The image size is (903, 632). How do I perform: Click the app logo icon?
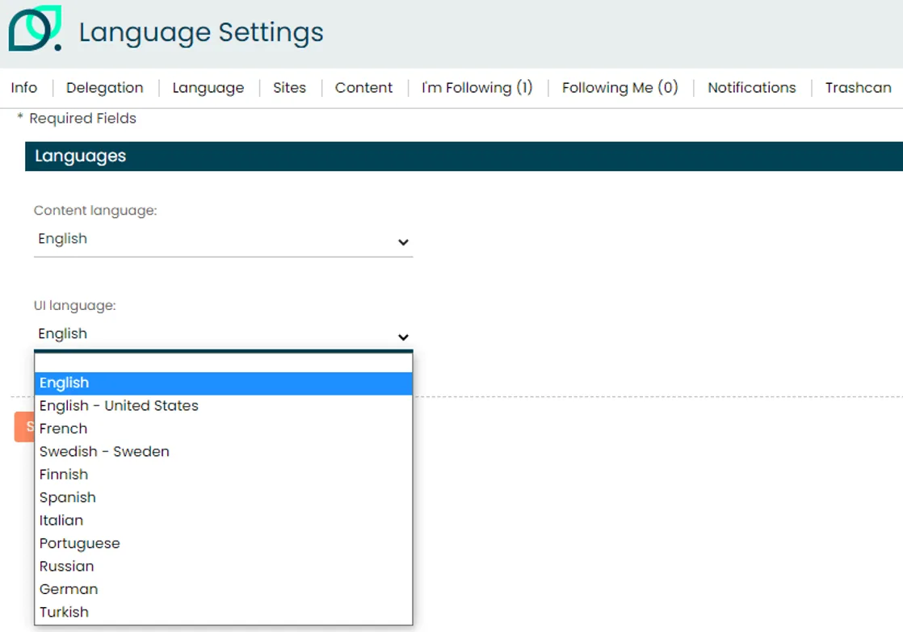click(35, 29)
